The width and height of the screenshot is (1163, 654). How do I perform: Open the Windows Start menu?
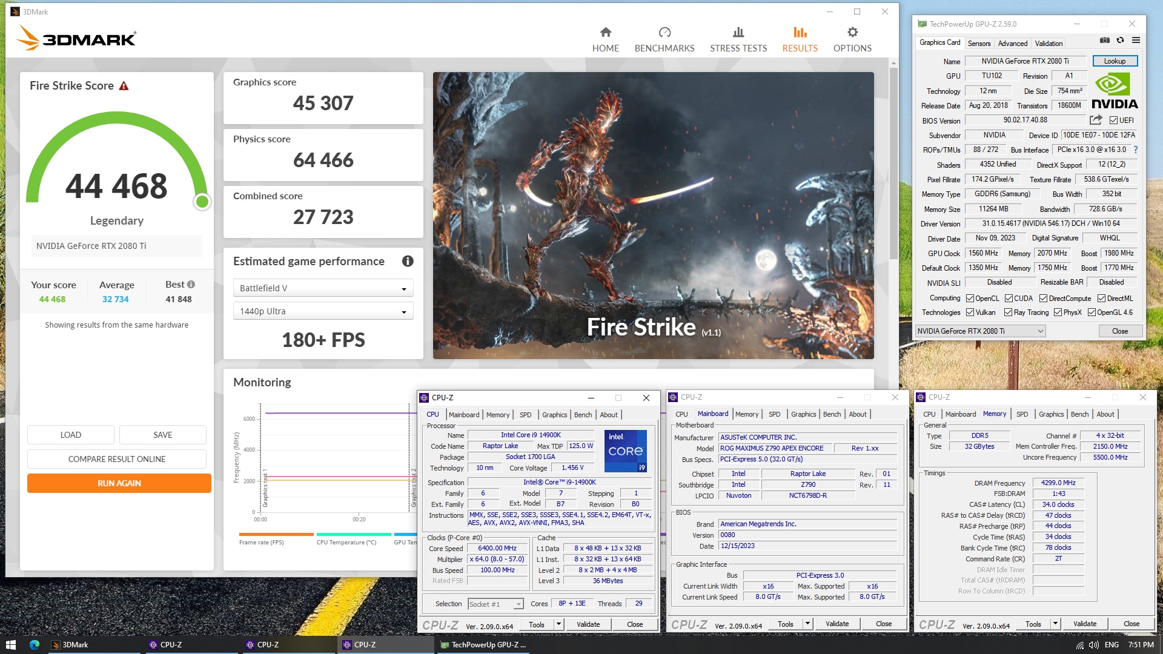(10, 645)
